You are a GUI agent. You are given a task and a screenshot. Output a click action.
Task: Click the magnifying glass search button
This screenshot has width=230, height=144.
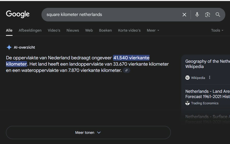pos(218,15)
